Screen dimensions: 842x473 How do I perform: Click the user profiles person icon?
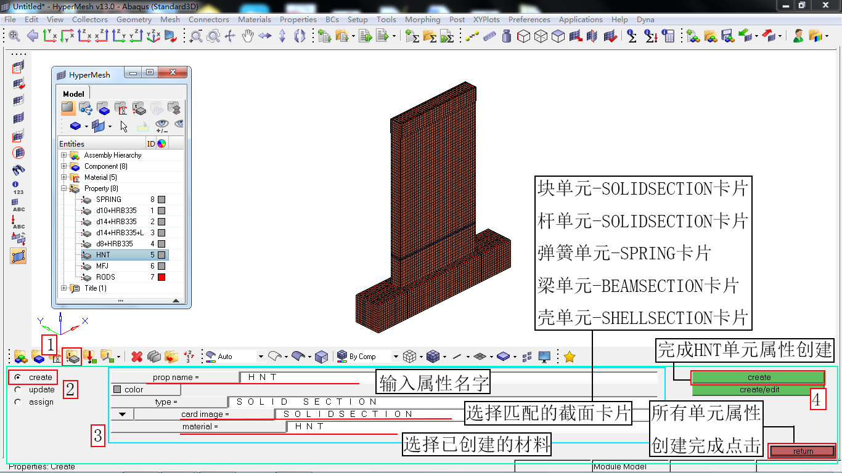798,36
